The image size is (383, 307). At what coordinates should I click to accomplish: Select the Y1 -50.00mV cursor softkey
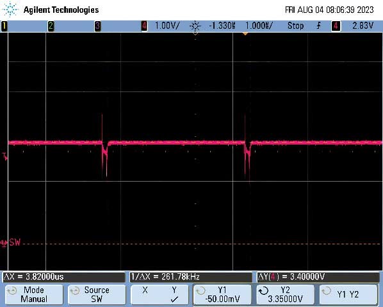(222, 295)
